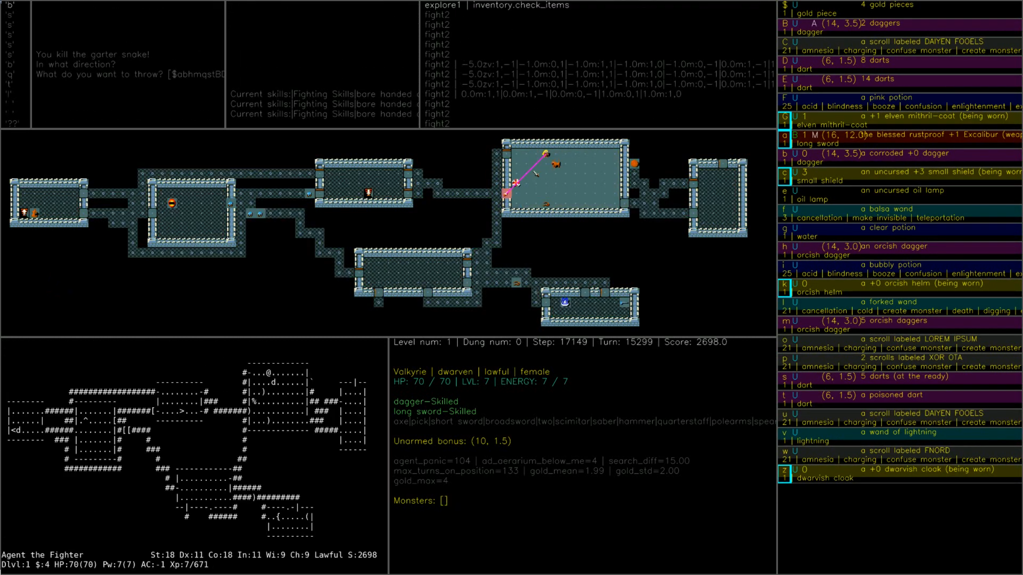Click the up-staircase arrow tile in the leftmost room
This screenshot has width=1023, height=575.
point(24,213)
